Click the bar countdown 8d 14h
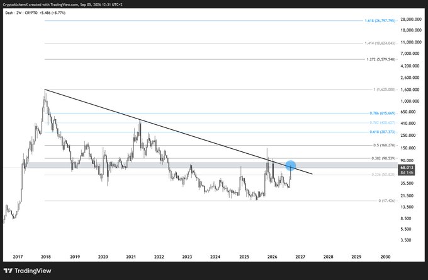Image resolution: width=428 pixels, height=280 pixels. coord(407,173)
